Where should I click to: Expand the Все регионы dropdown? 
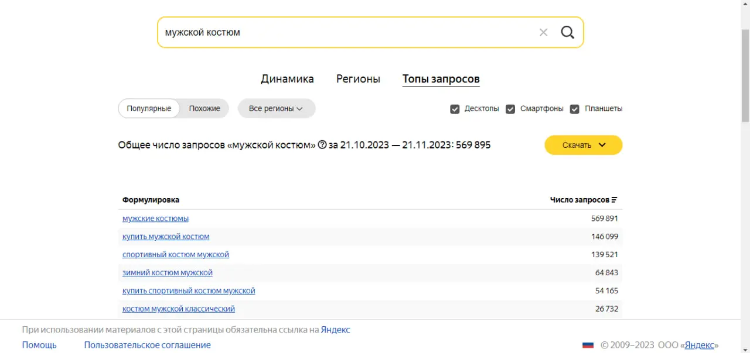coord(276,109)
